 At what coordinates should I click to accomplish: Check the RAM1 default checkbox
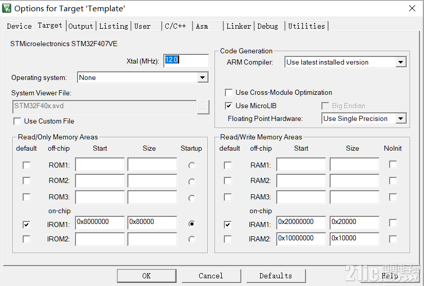point(228,165)
